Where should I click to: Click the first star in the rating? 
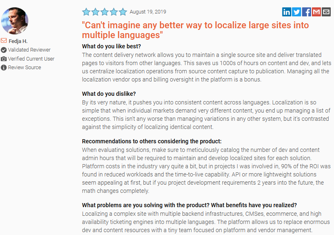[86, 12]
